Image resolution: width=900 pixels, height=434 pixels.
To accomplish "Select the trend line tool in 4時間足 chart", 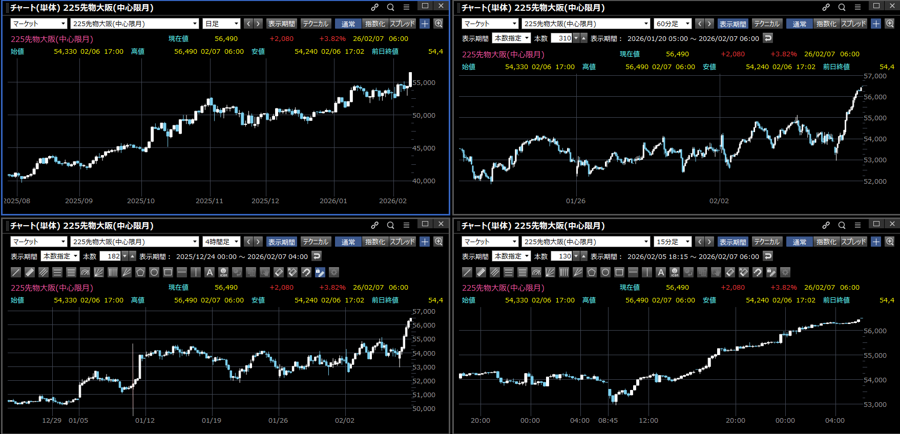I will [x=16, y=272].
